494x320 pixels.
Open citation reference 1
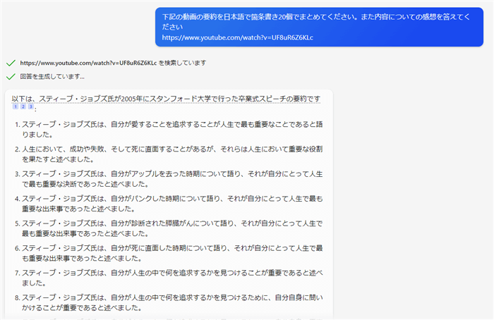point(15,106)
